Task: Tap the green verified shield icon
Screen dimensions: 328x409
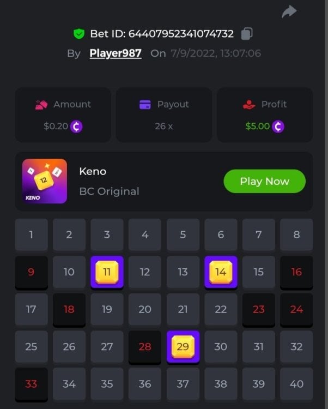Action: click(x=79, y=34)
